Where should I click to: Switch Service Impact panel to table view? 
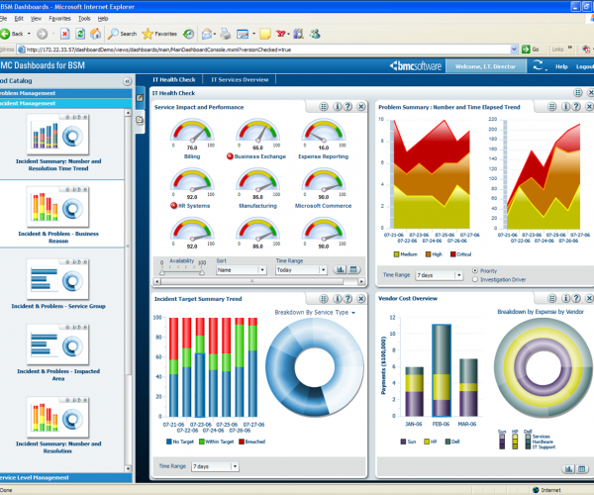pyautogui.click(x=353, y=269)
